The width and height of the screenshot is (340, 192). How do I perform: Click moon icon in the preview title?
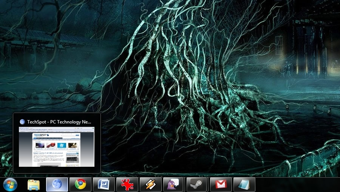click(22, 122)
